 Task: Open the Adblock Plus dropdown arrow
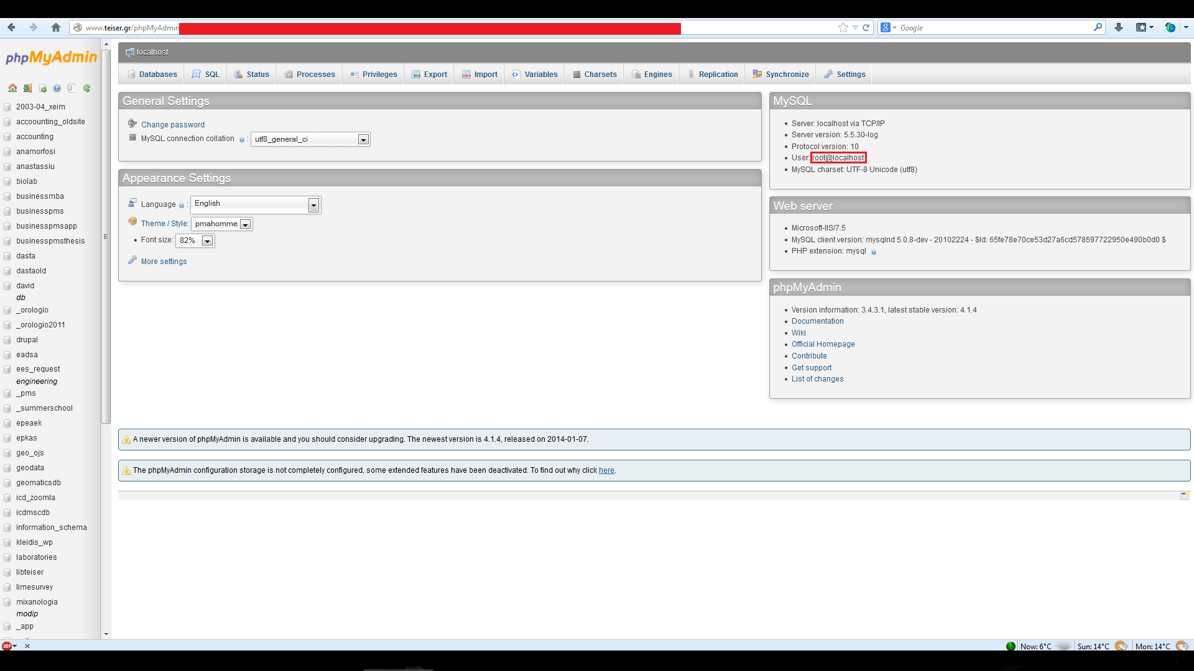point(15,646)
